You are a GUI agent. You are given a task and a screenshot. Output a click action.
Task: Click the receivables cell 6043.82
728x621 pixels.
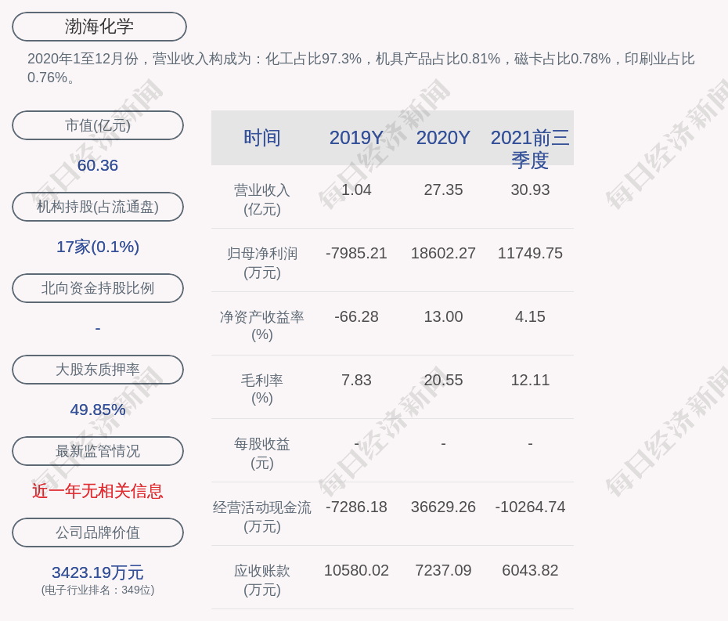point(530,570)
